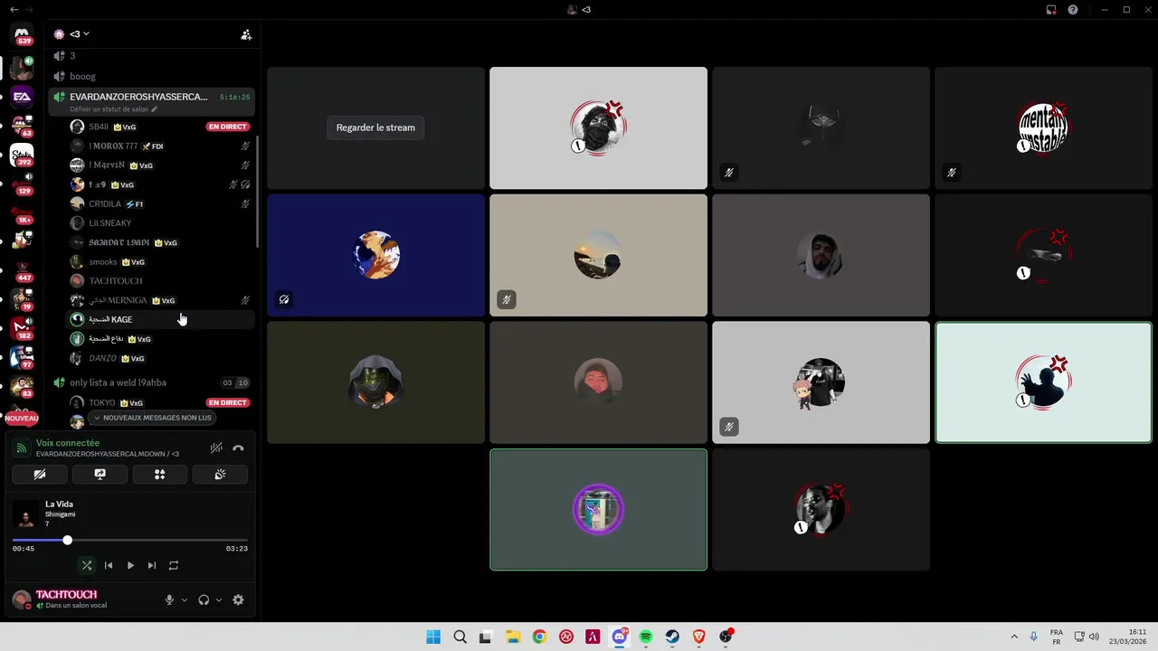This screenshot has height=651, width=1158.
Task: Toggle headphones deafen in user panel
Action: point(204,599)
